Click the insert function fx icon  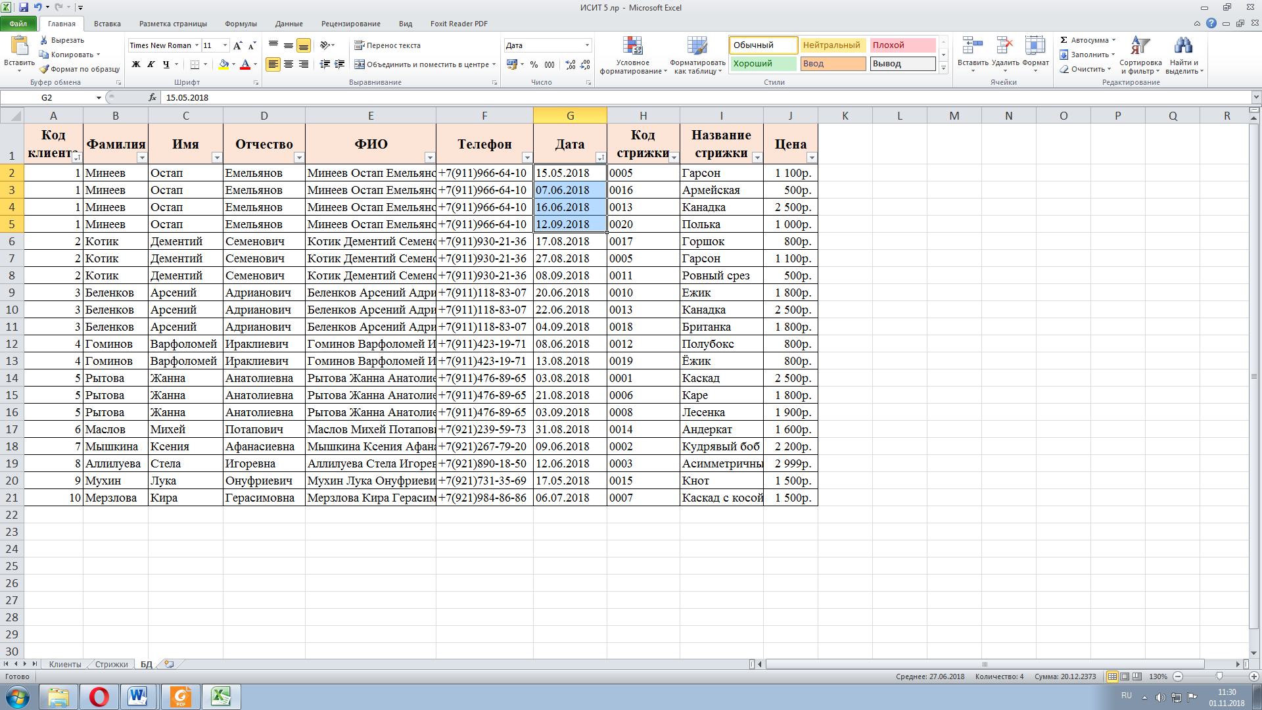pos(152,97)
